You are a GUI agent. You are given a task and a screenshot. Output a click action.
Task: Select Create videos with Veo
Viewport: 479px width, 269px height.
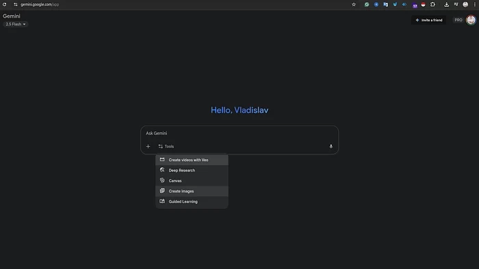pyautogui.click(x=192, y=160)
